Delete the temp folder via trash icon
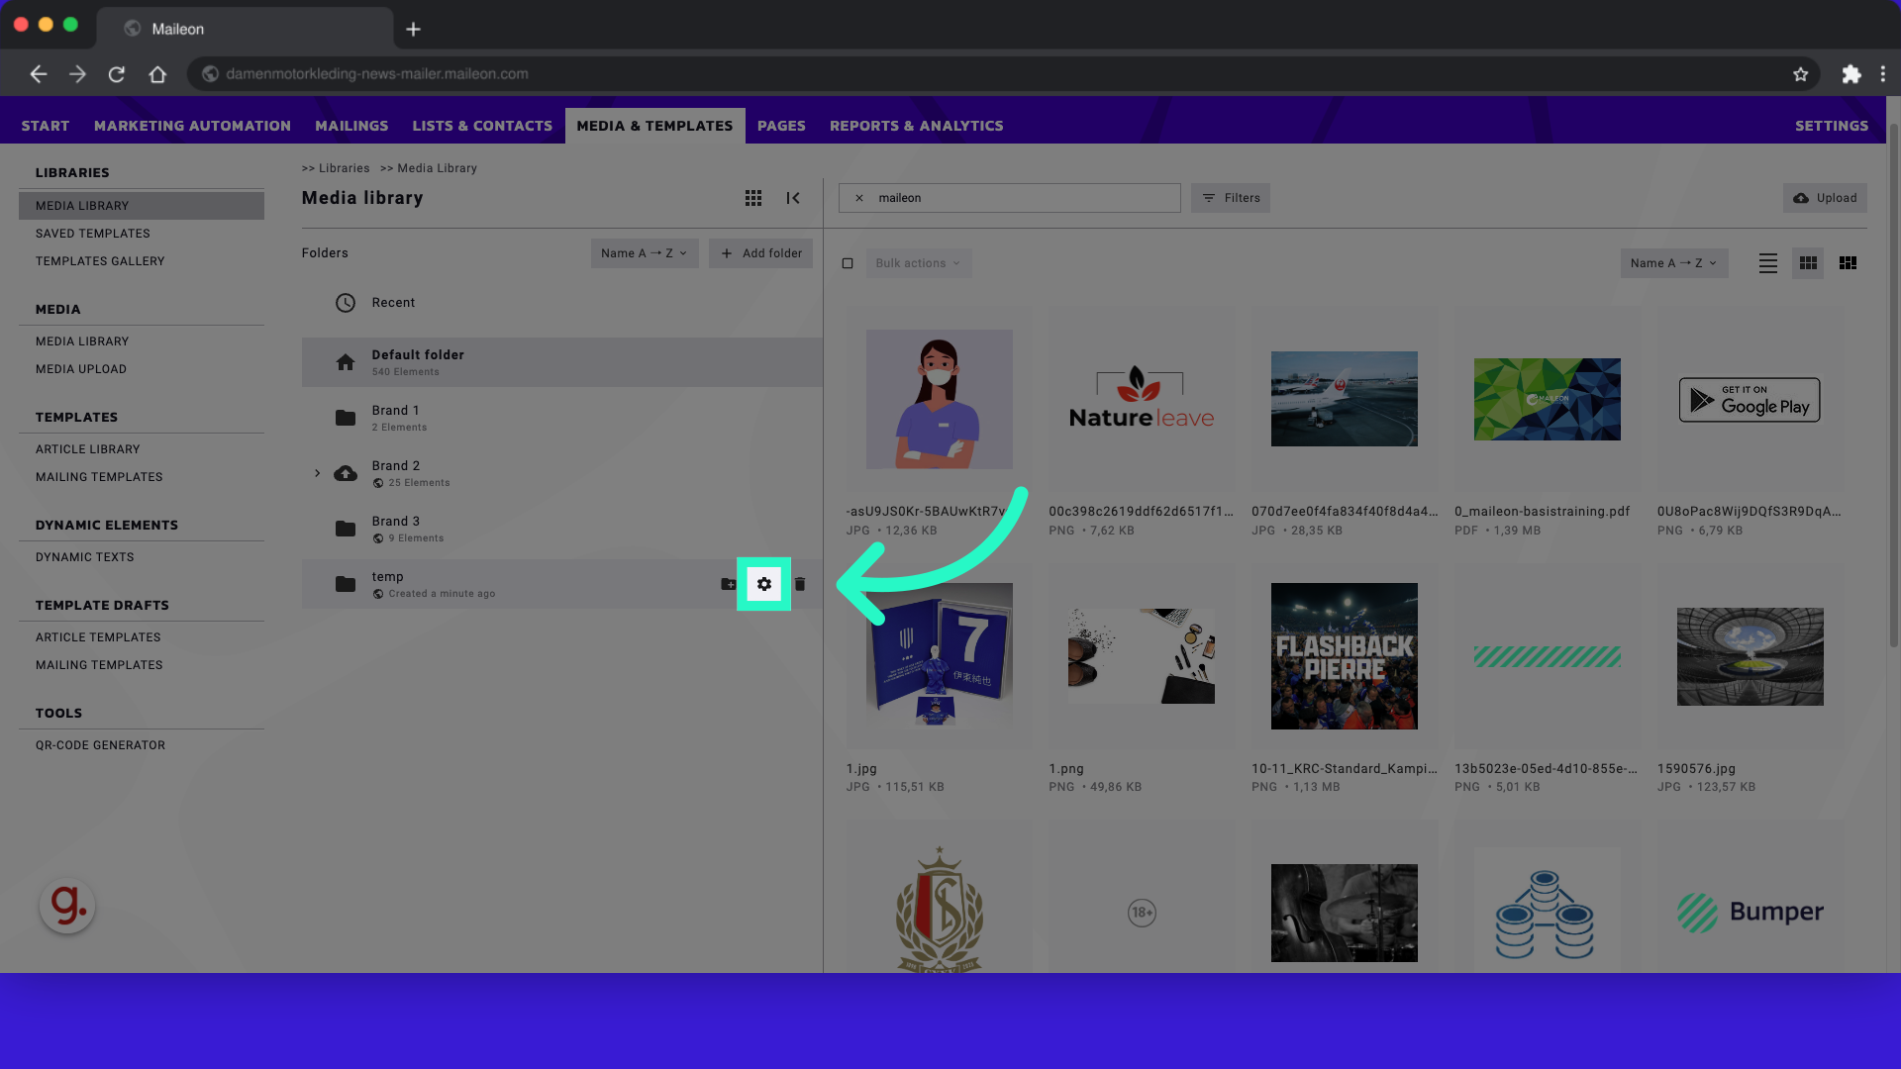Screen dimensions: 1901x1069 800,584
